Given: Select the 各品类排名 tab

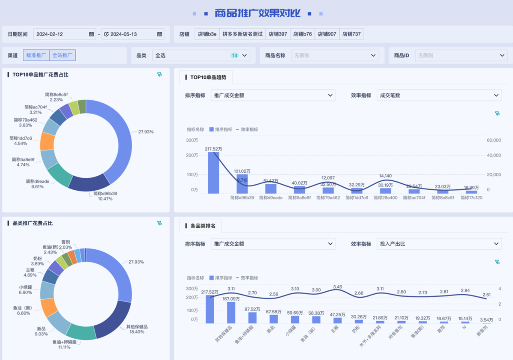Looking at the screenshot, I should coord(203,226).
